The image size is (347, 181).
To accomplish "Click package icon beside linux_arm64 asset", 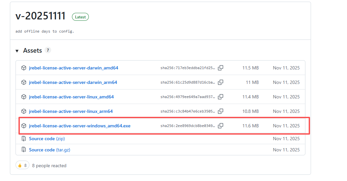I will 24,111.
